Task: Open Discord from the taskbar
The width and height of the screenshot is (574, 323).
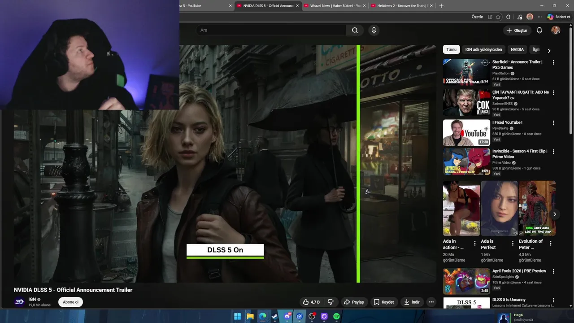Action: (x=287, y=316)
